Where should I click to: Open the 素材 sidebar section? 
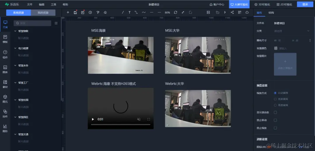(5, 84)
